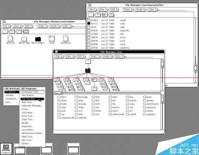Viewport: 199px width, 155px height.
Task: Click the Goto path input field in the /usr window
Action: click(139, 56)
